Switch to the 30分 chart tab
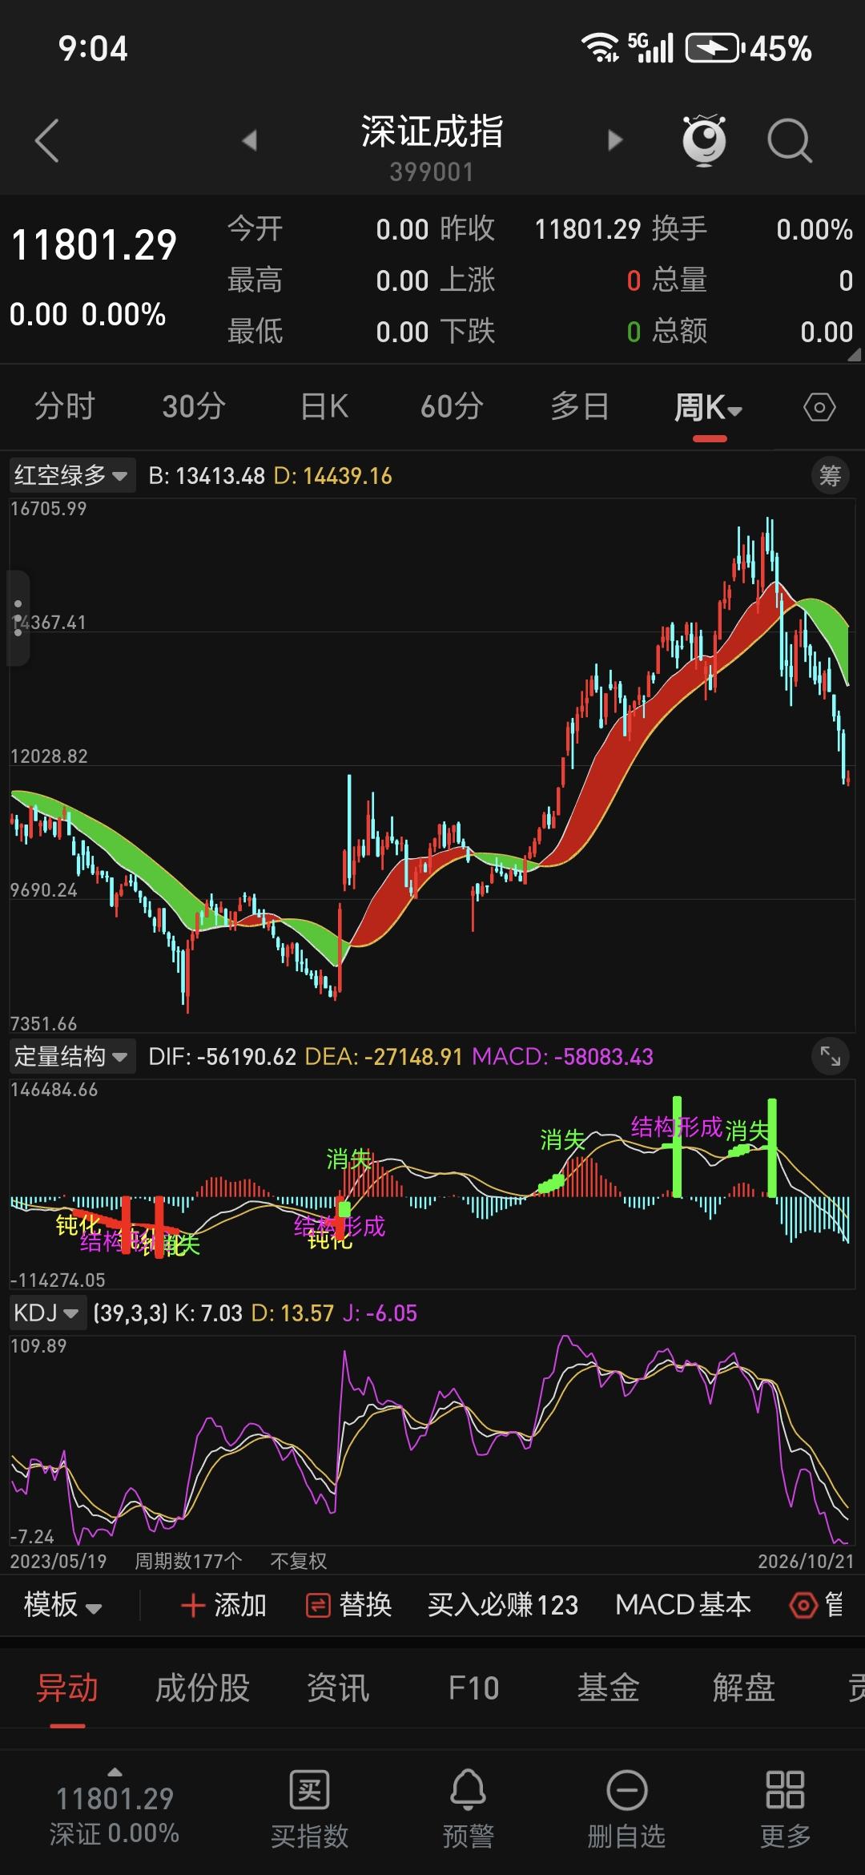The width and height of the screenshot is (865, 1875). 194,407
